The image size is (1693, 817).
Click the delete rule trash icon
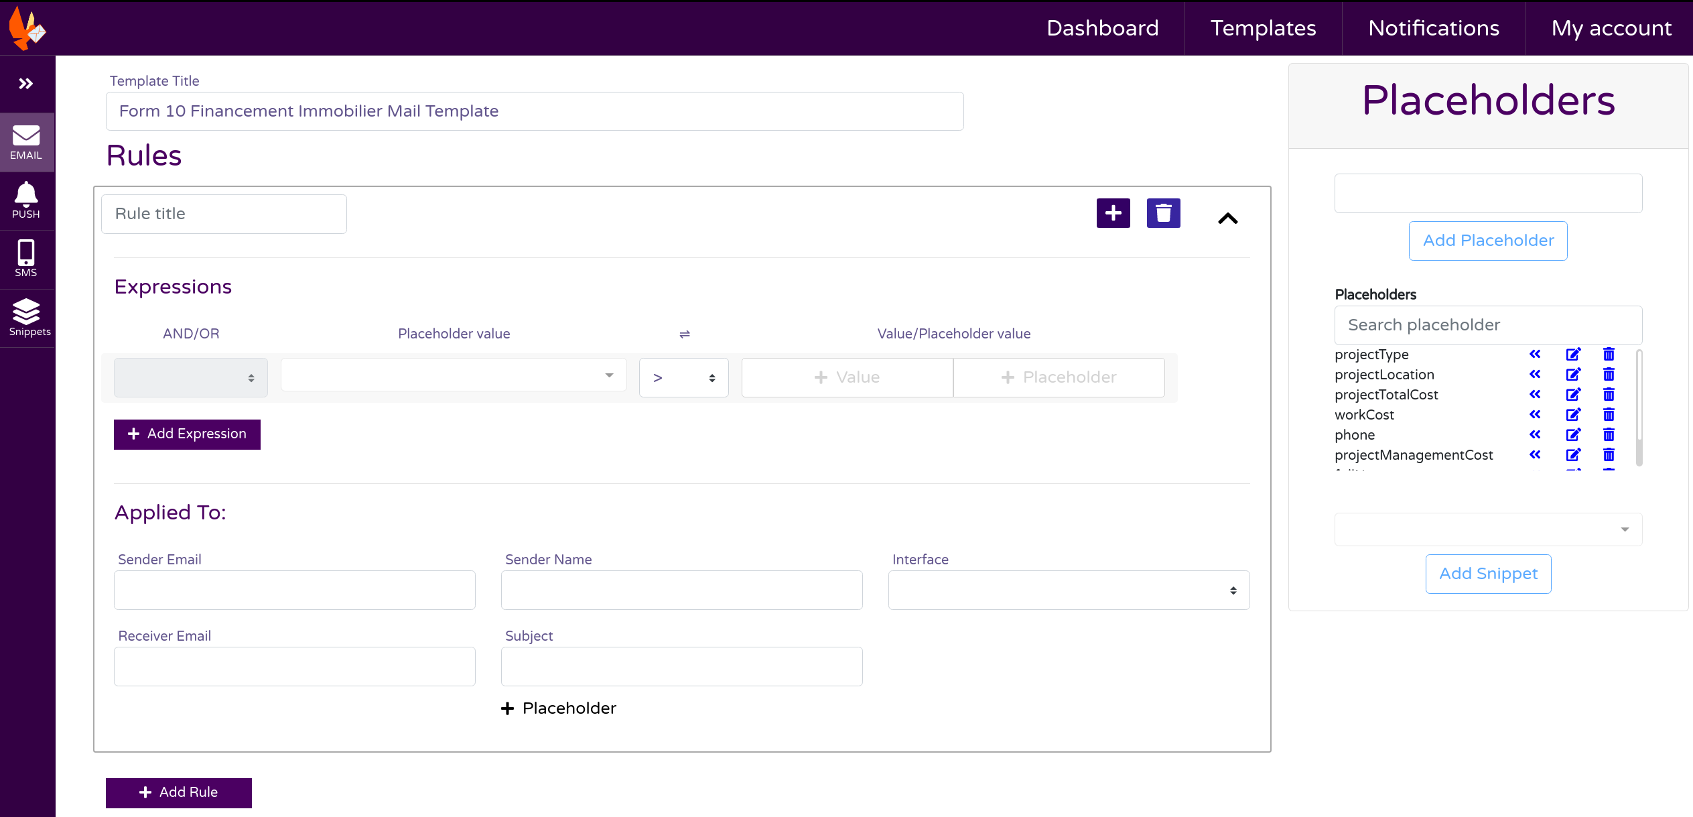1164,214
